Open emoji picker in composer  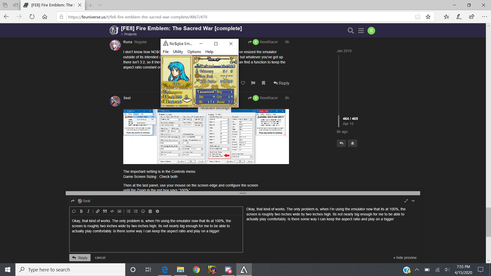click(x=143, y=211)
